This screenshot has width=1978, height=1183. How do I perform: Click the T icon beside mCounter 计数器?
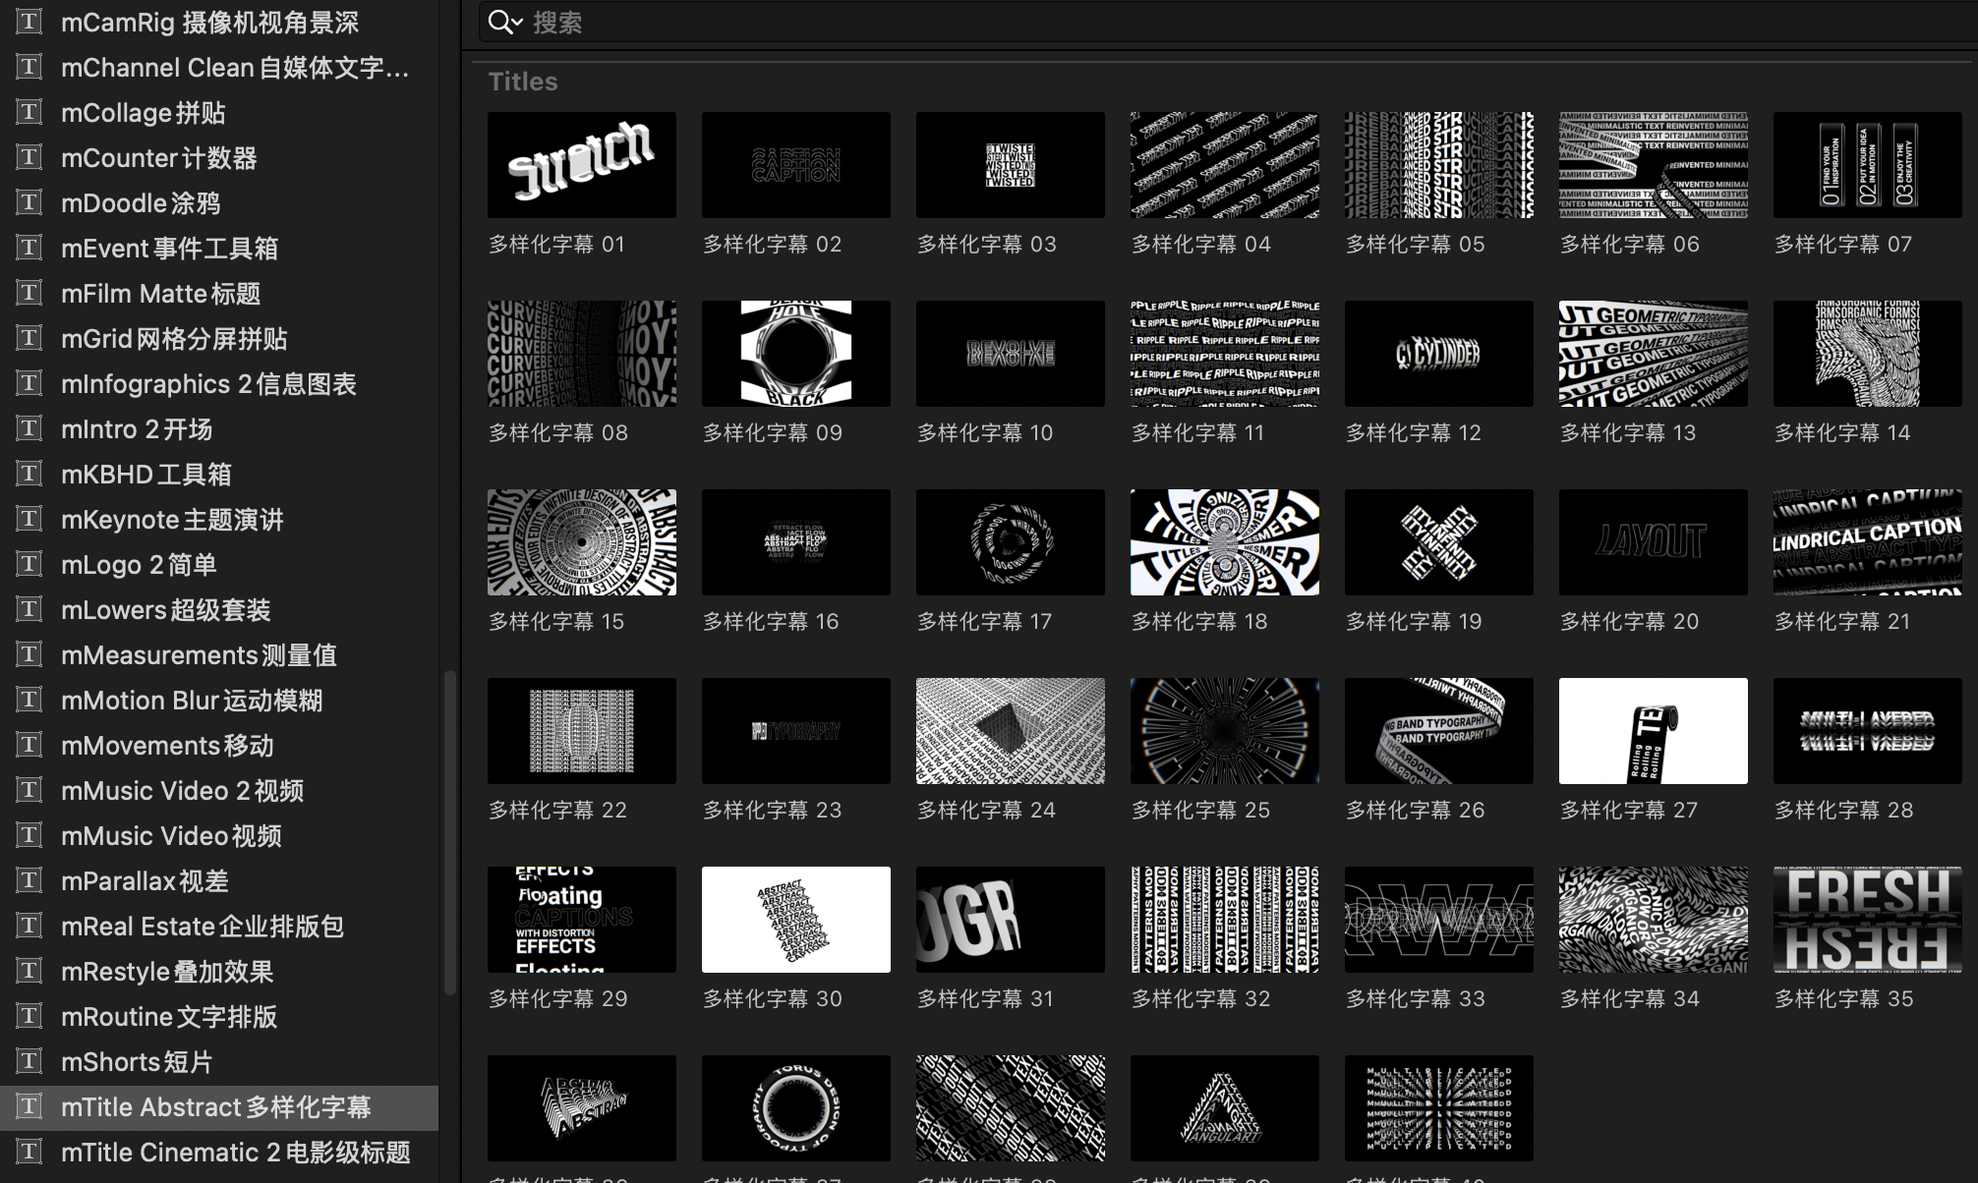point(29,157)
